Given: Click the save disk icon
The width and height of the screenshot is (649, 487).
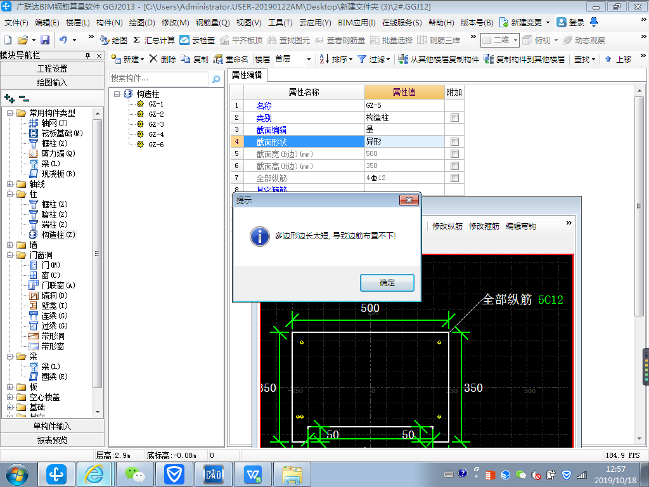Looking at the screenshot, I should click(45, 40).
